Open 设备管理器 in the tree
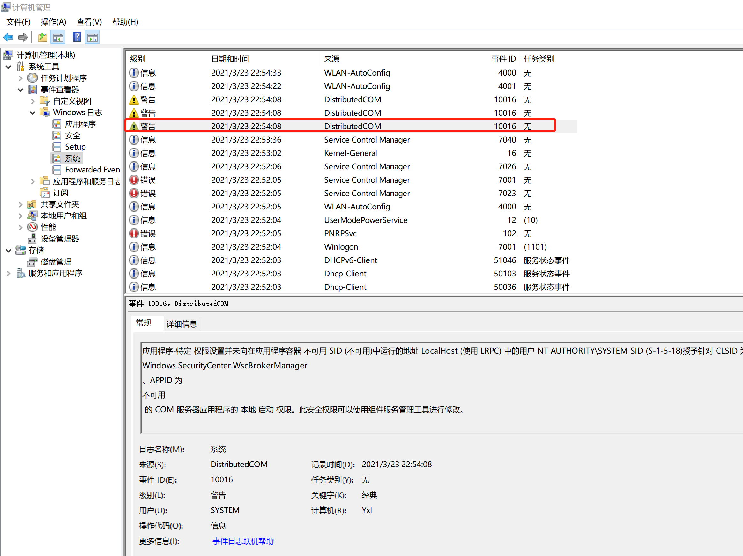 click(x=59, y=239)
